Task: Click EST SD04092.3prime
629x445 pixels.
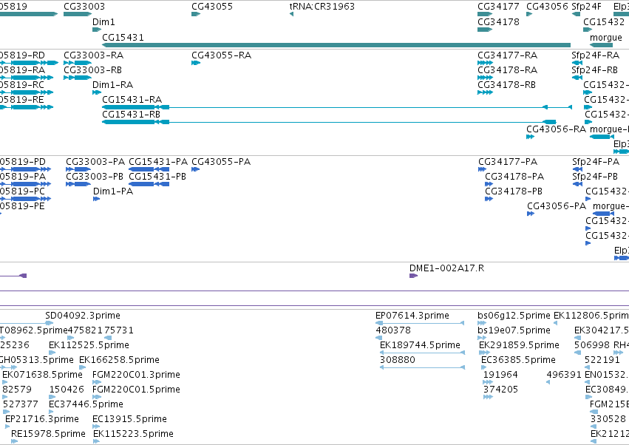Action: tap(83, 316)
